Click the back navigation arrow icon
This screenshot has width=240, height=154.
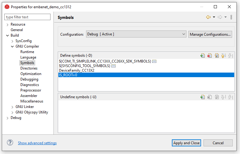(208, 17)
